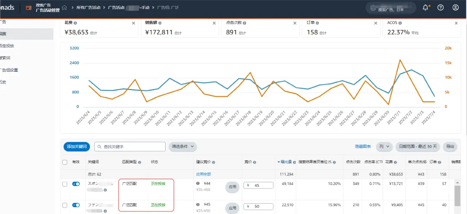Open 广告组设置 in the sidebar
The image size is (467, 214).
[x=9, y=70]
